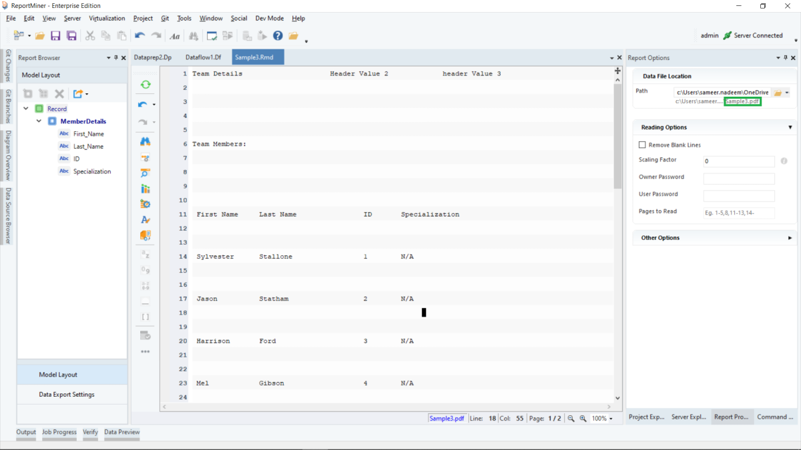801x450 pixels.
Task: Switch to the Dataflow1.Df tab
Action: [203, 57]
